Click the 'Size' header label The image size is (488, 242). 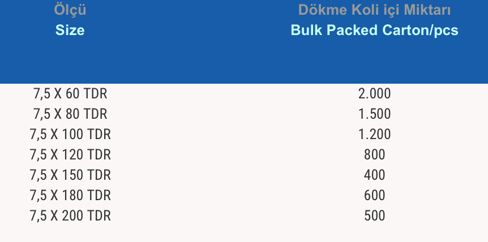70,31
